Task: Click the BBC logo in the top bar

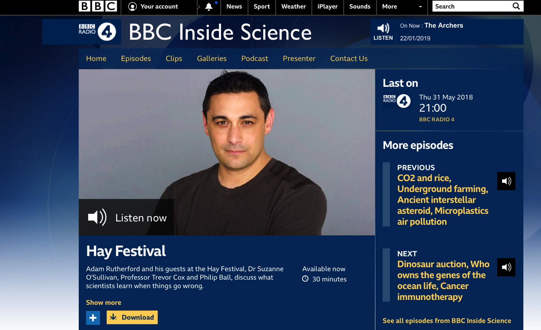Action: point(98,6)
